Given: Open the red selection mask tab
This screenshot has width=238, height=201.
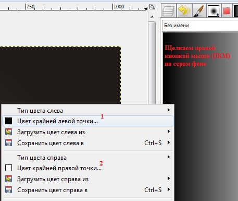Looking at the screenshot, I should tap(227, 11).
